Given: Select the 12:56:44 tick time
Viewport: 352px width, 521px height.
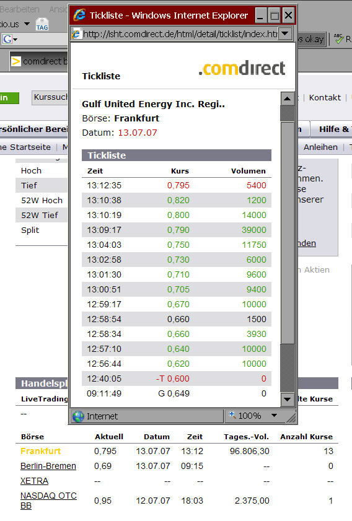Looking at the screenshot, I should click(104, 364).
